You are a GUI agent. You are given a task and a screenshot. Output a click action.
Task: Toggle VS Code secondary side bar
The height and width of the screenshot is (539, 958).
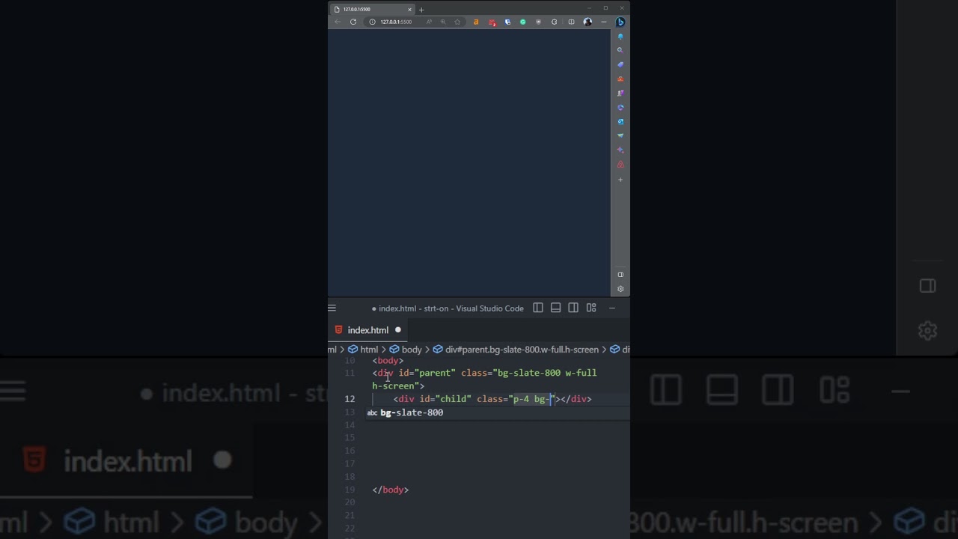[x=573, y=308]
